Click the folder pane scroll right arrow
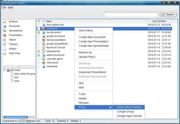 33,117
